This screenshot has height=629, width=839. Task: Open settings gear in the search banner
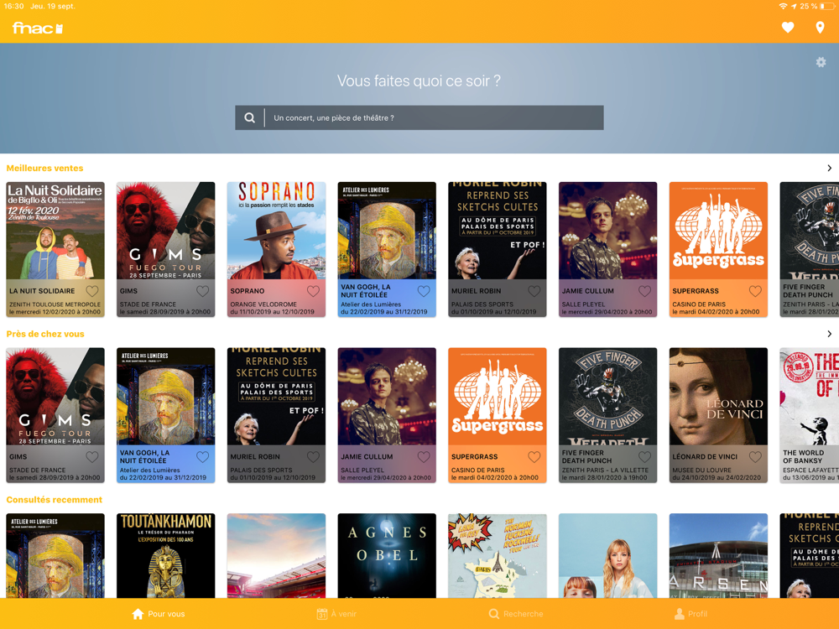coord(821,62)
